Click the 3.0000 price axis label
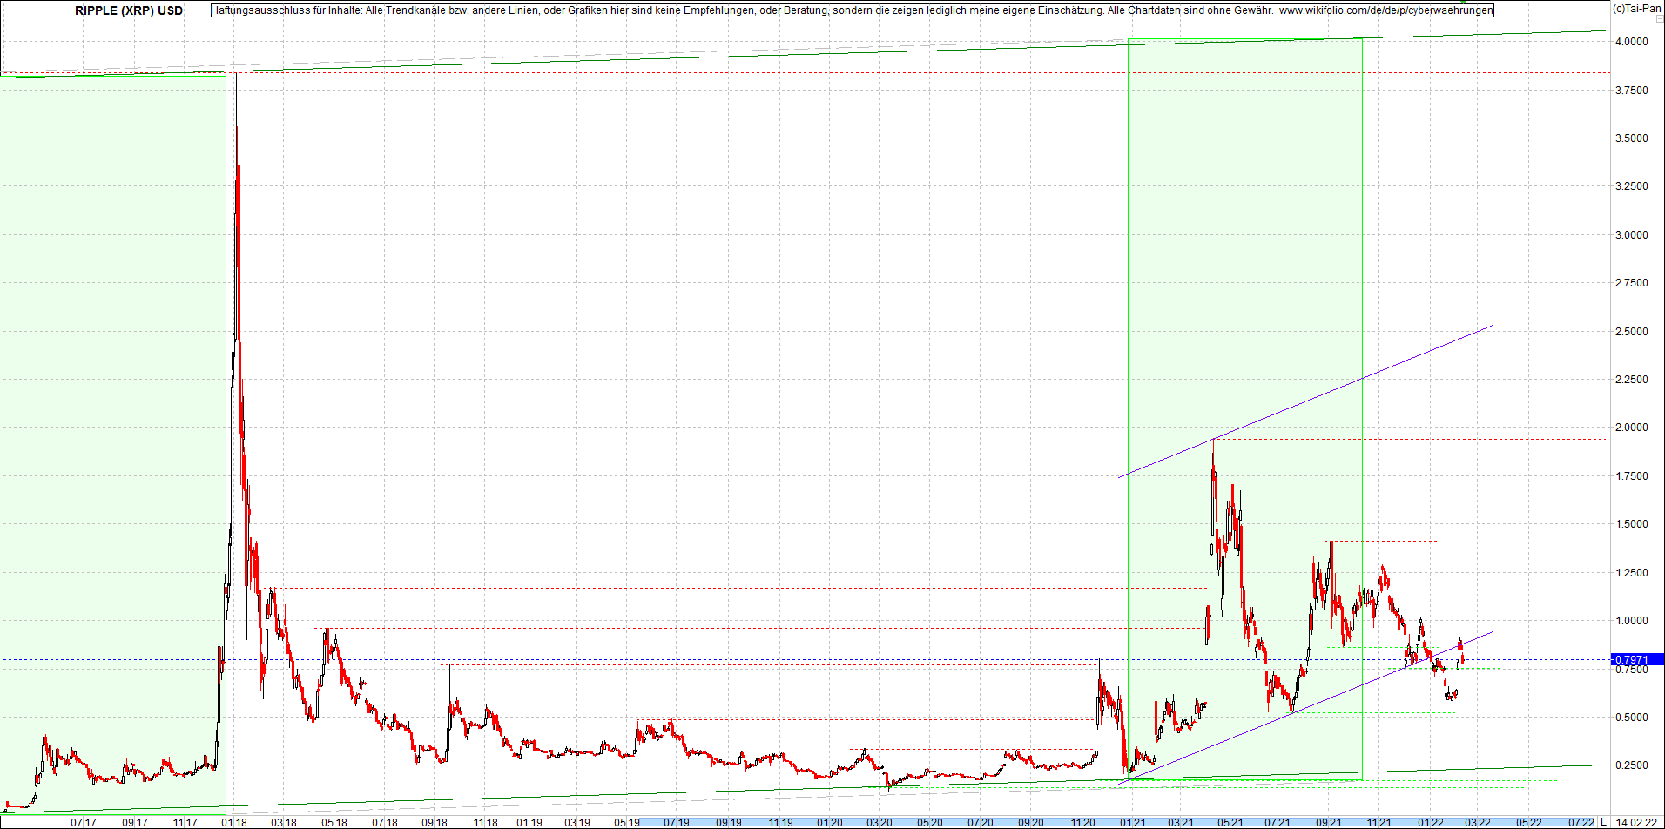Image resolution: width=1665 pixels, height=829 pixels. [x=1632, y=235]
